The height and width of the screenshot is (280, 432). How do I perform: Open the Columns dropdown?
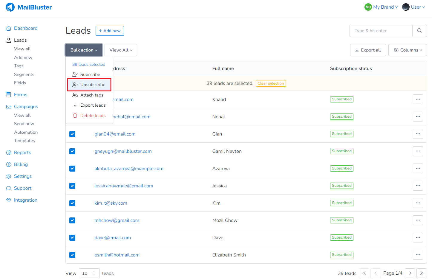pyautogui.click(x=408, y=50)
